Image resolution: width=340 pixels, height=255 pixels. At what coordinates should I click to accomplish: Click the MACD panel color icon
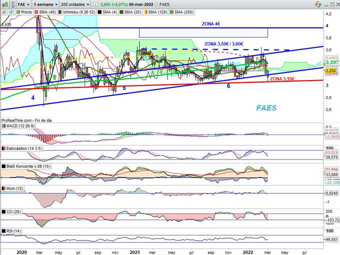point(3,126)
